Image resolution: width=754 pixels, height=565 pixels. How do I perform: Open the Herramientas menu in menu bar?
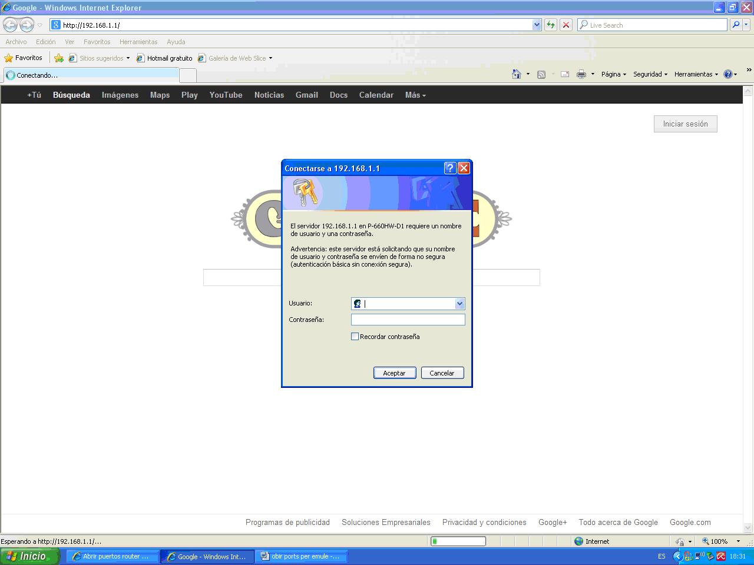(138, 42)
